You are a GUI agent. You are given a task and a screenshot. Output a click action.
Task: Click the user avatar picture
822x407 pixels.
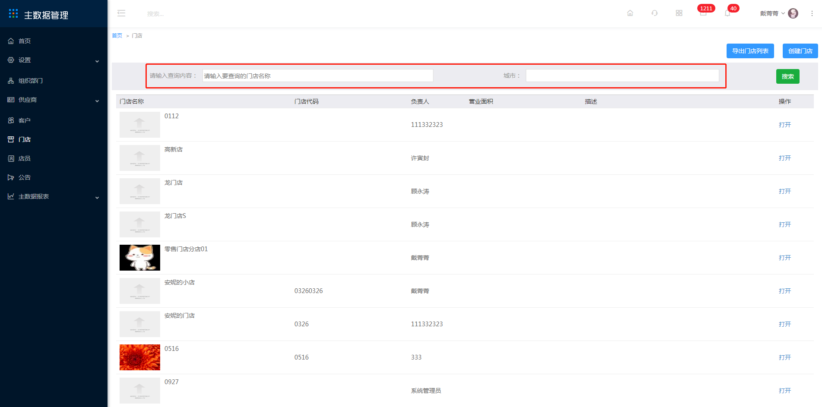(x=793, y=13)
